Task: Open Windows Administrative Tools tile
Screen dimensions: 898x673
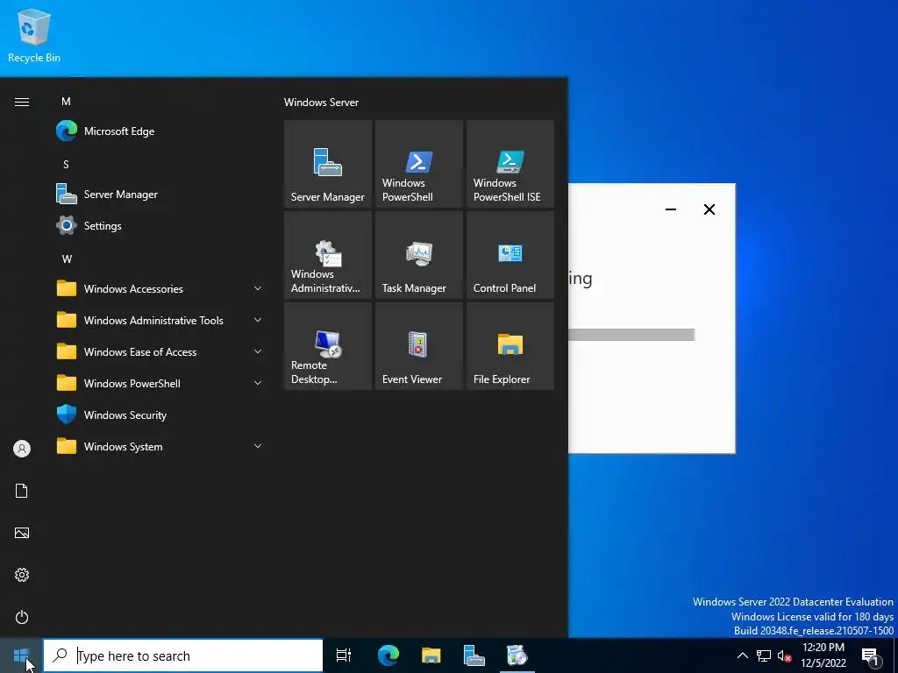Action: click(328, 255)
